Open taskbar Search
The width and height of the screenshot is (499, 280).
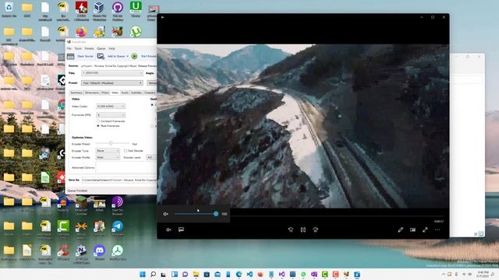[153, 275]
